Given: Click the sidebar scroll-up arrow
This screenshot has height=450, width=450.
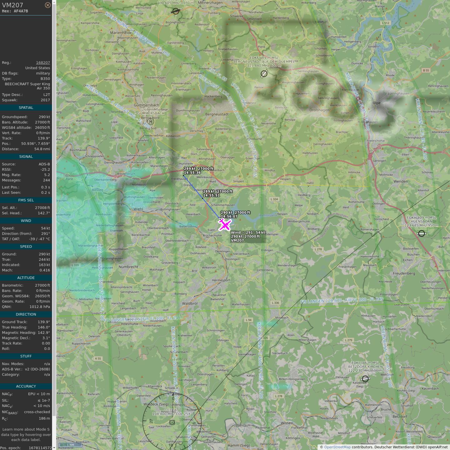Looking at the screenshot, I should [54, 2].
